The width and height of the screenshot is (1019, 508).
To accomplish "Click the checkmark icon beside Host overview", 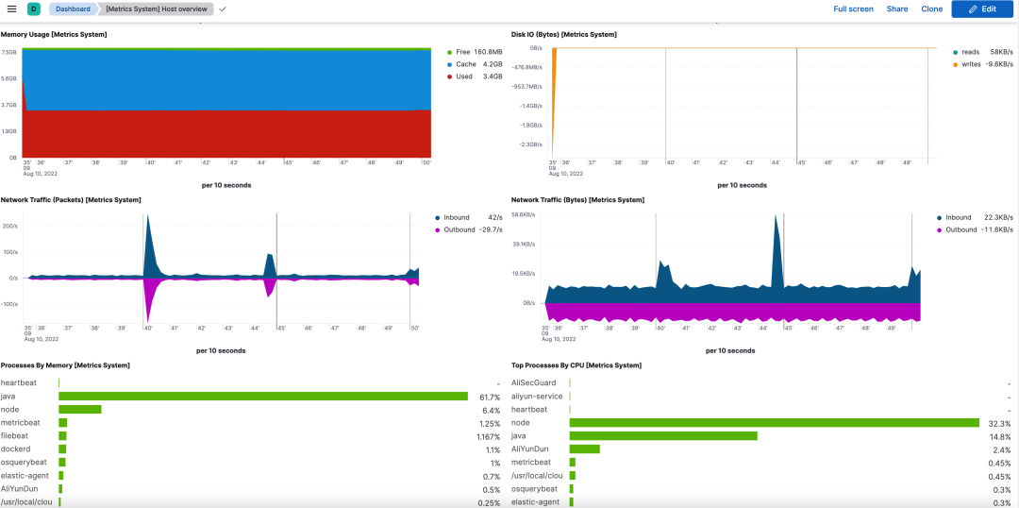I will (x=223, y=9).
